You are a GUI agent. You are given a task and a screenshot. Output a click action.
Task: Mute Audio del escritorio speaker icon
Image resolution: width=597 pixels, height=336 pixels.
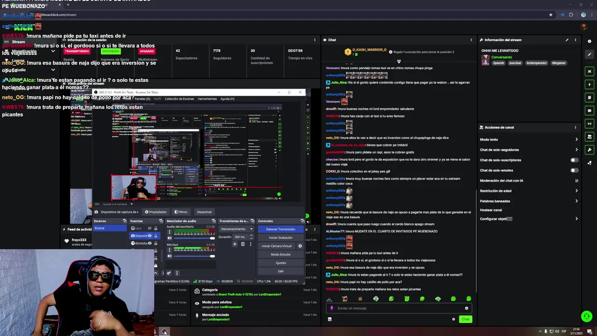(169, 238)
